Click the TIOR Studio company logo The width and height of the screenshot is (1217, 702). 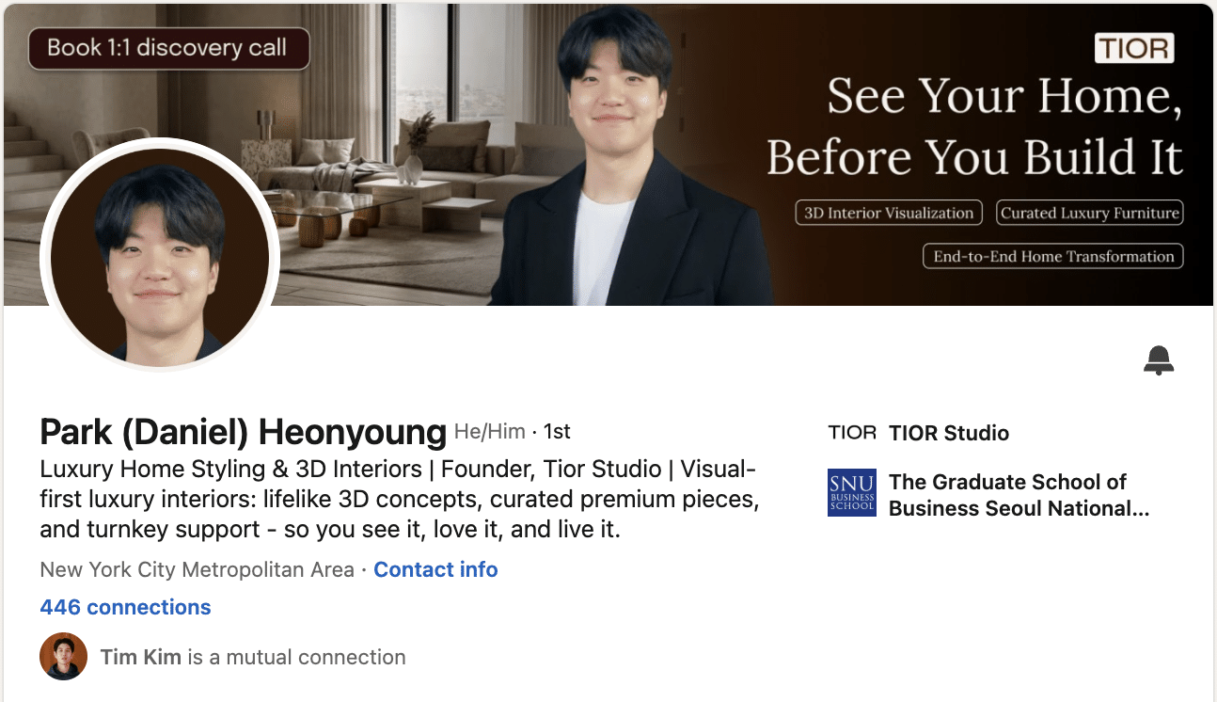852,433
